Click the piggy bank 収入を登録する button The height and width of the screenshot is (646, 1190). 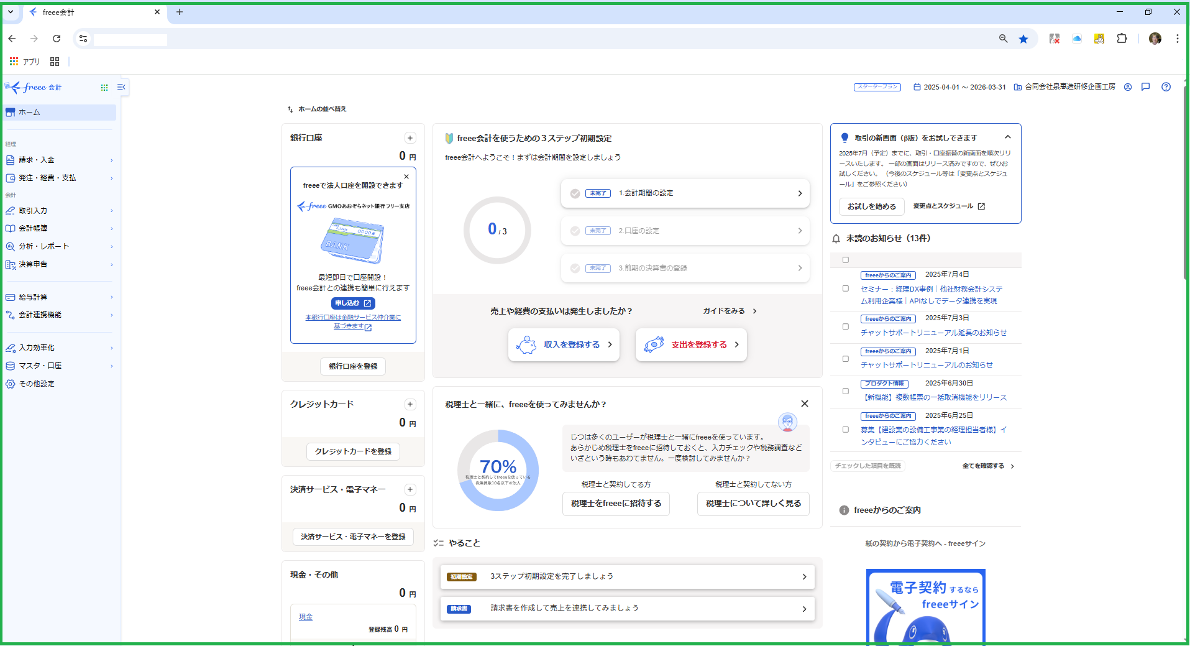(564, 345)
